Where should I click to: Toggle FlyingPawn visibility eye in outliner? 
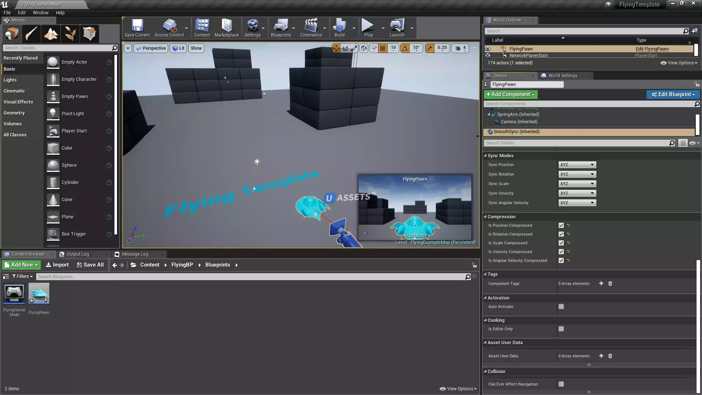[488, 49]
